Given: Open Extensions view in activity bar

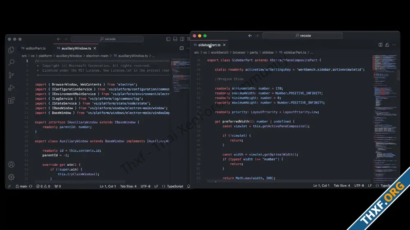Looking at the screenshot, I should click(x=11, y=101).
